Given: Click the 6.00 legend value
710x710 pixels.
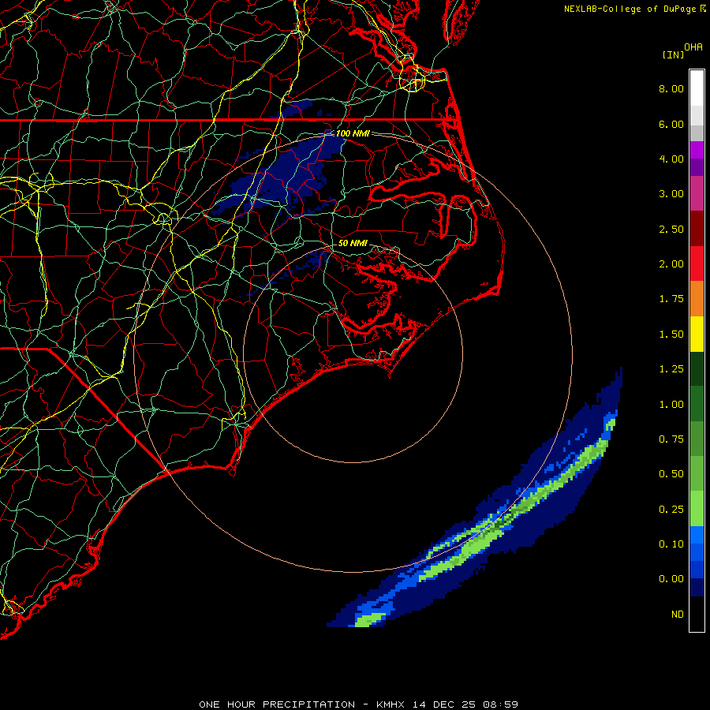Looking at the screenshot, I should 671,124.
